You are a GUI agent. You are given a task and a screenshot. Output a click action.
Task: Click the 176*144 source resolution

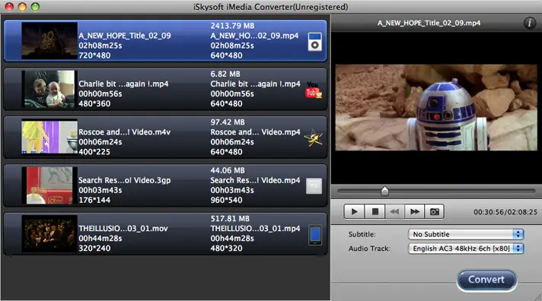[94, 200]
